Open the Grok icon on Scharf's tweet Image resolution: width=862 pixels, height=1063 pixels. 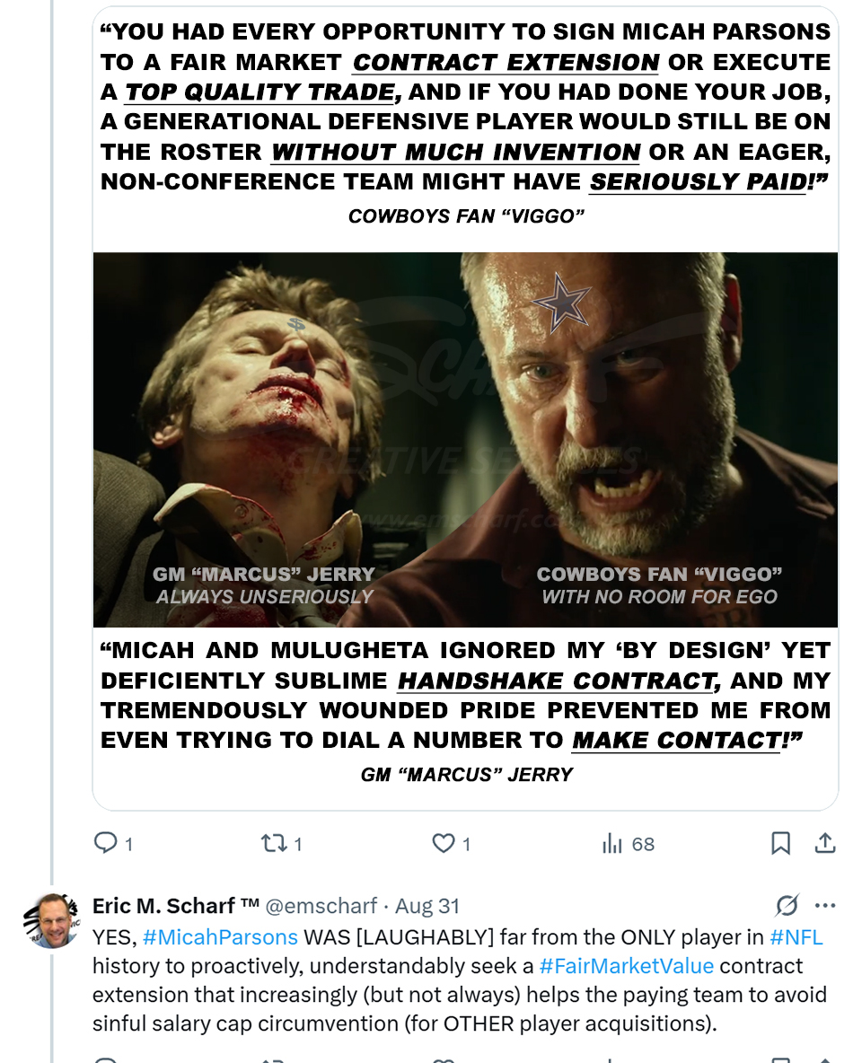point(787,905)
